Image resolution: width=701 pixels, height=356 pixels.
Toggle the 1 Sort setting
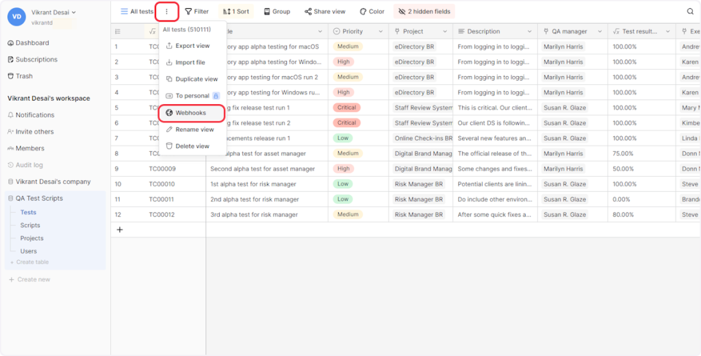pos(236,12)
